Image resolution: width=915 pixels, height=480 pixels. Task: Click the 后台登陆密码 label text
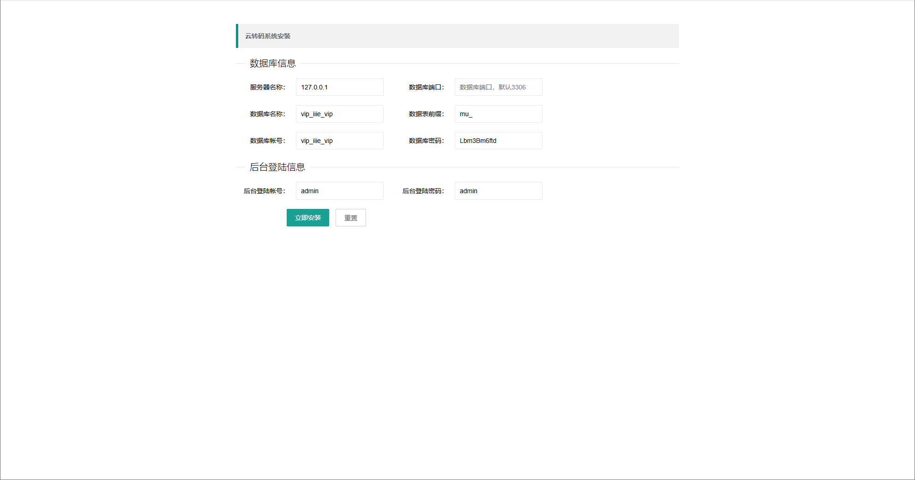click(x=423, y=191)
